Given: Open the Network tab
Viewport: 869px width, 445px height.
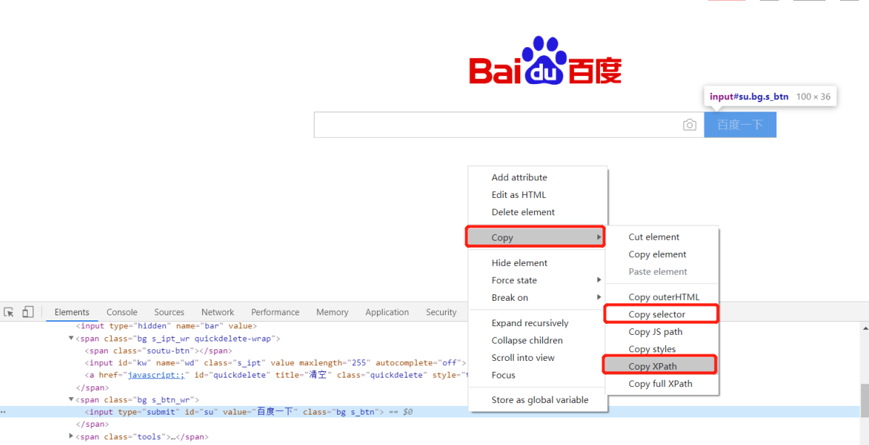Looking at the screenshot, I should tap(217, 312).
